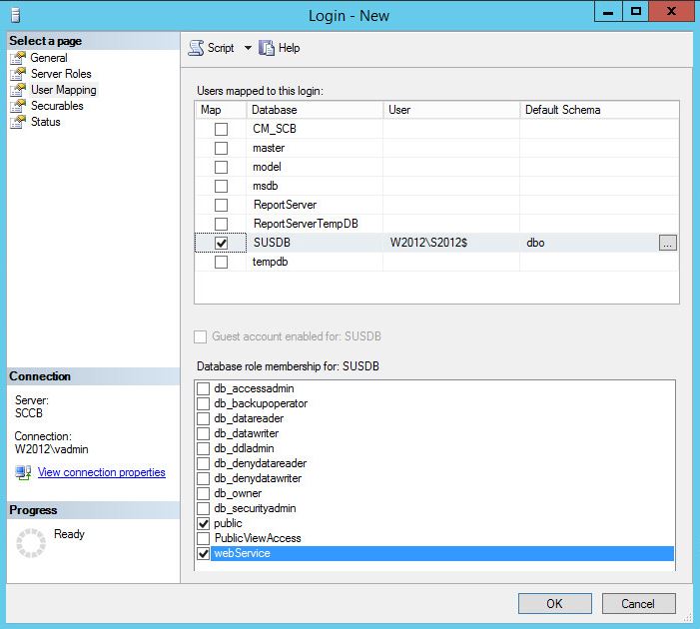Enable mapping for msdb database

pos(221,186)
